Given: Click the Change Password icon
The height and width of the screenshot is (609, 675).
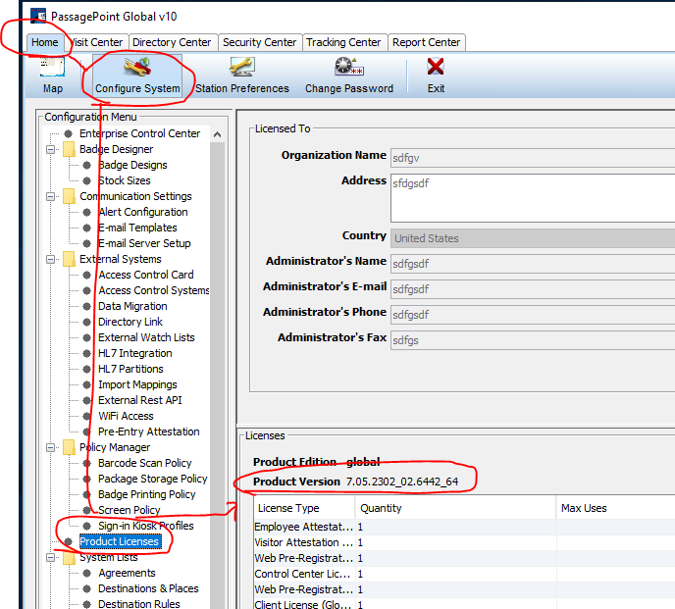Looking at the screenshot, I should 349,67.
